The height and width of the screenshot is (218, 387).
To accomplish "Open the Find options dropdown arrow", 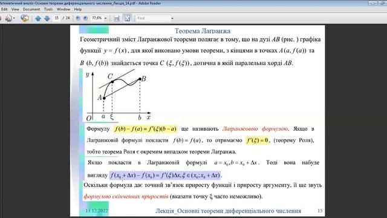I will [x=172, y=18].
